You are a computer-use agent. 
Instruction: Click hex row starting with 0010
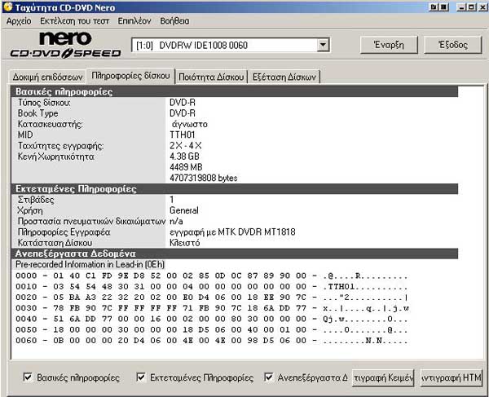(x=211, y=287)
